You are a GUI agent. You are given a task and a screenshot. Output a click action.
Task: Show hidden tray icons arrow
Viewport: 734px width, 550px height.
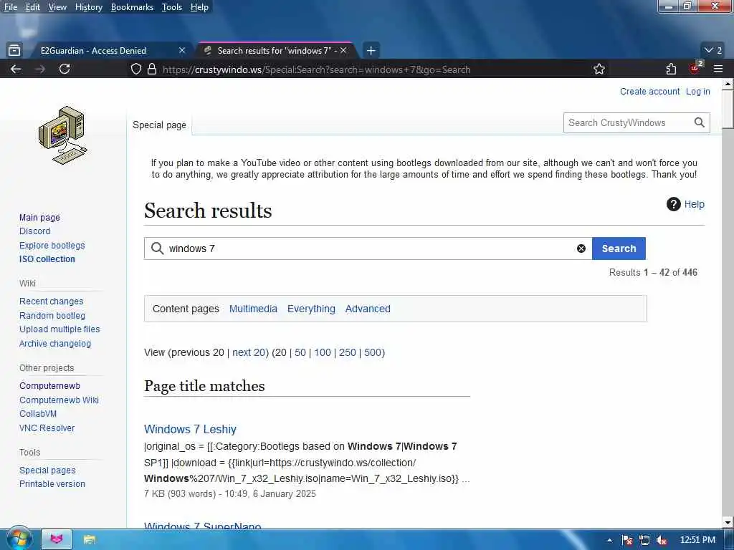[x=609, y=540]
